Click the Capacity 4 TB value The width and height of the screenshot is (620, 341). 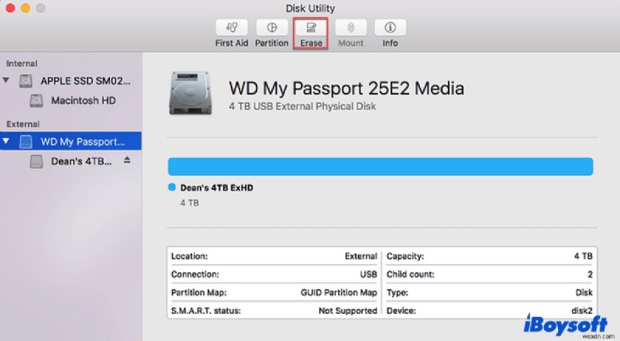point(584,257)
